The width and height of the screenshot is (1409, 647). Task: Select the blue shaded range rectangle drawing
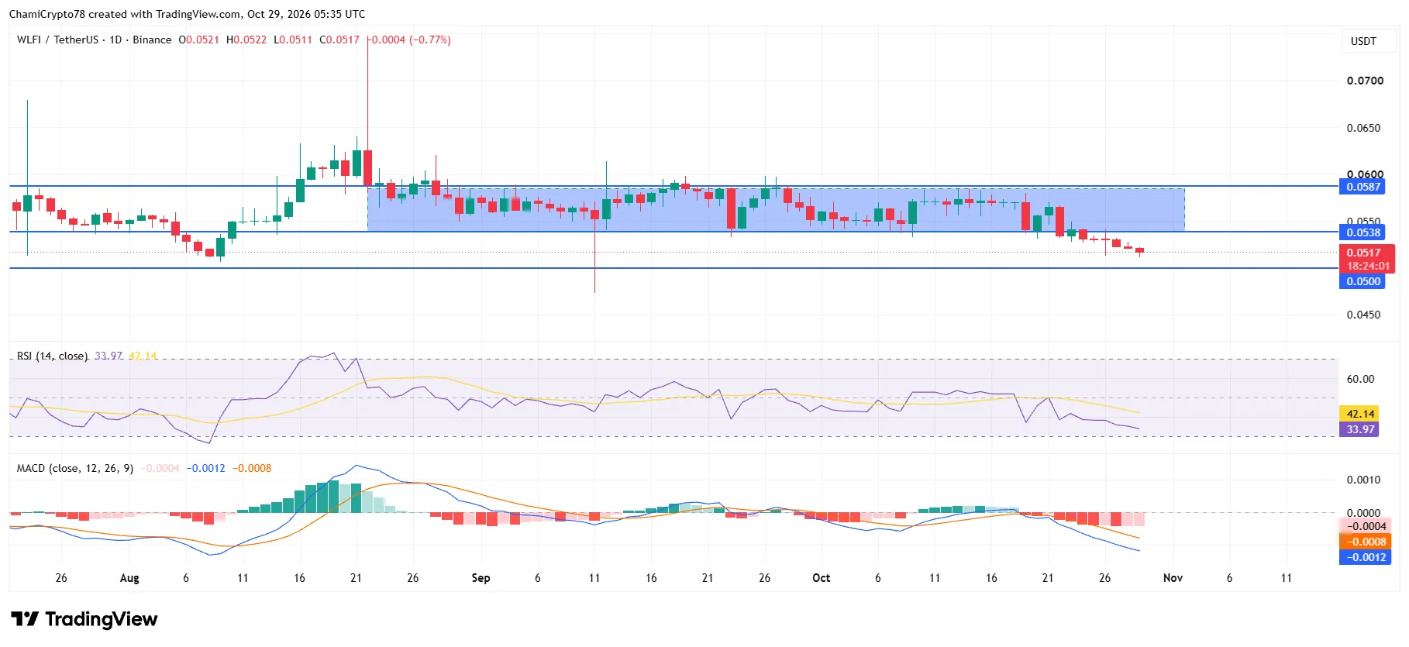[776, 209]
